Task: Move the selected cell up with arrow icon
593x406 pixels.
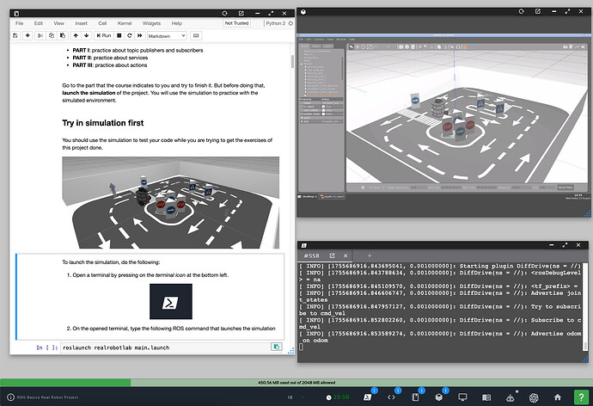Action: click(76, 36)
